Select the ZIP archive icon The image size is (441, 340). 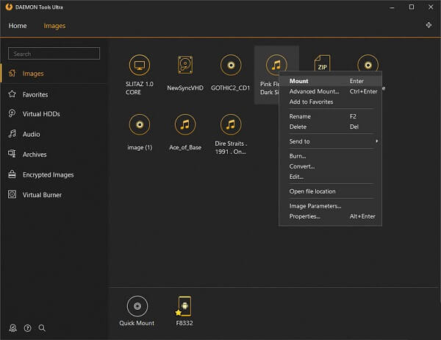click(322, 63)
